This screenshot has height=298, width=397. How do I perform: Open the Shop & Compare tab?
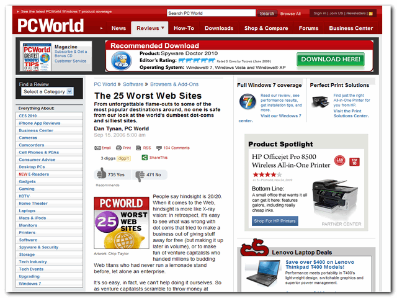coord(266,28)
